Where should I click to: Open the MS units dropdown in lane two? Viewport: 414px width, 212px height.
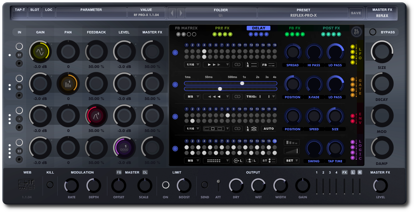click(x=192, y=96)
